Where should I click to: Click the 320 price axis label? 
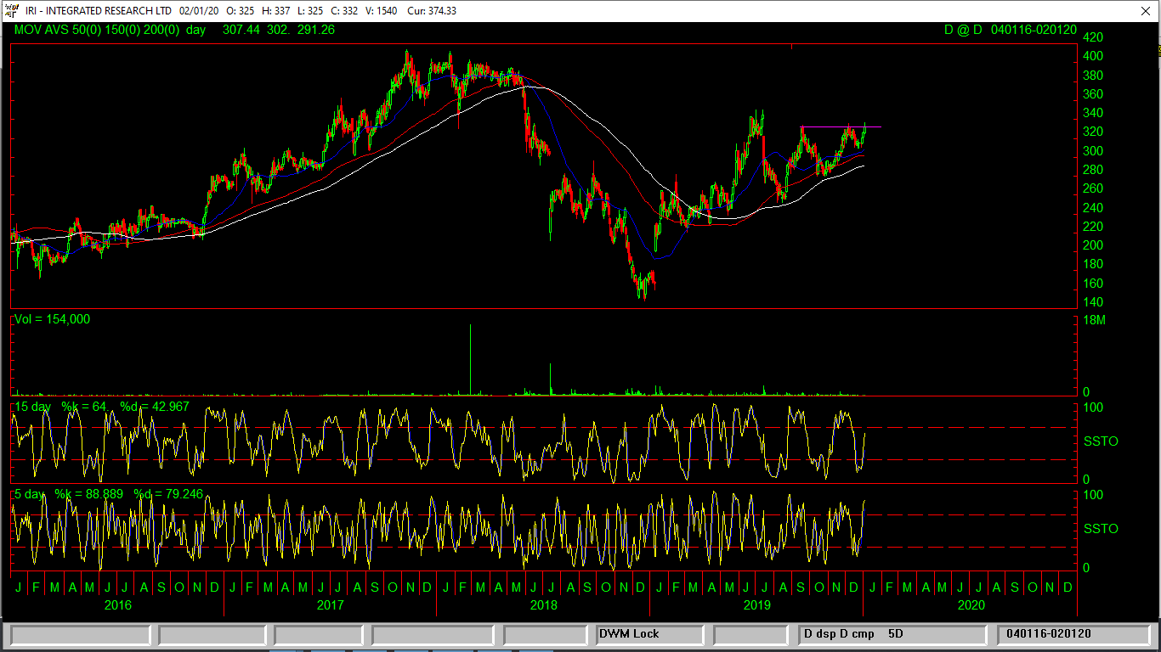[x=1092, y=132]
